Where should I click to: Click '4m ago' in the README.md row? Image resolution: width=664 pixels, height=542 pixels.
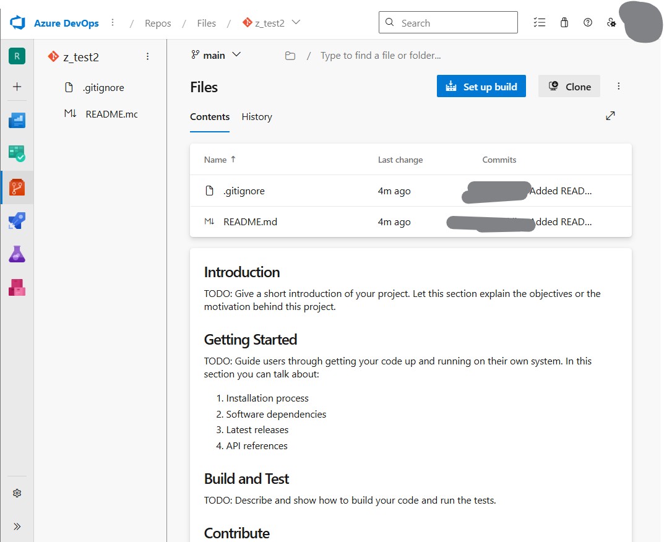pos(394,222)
